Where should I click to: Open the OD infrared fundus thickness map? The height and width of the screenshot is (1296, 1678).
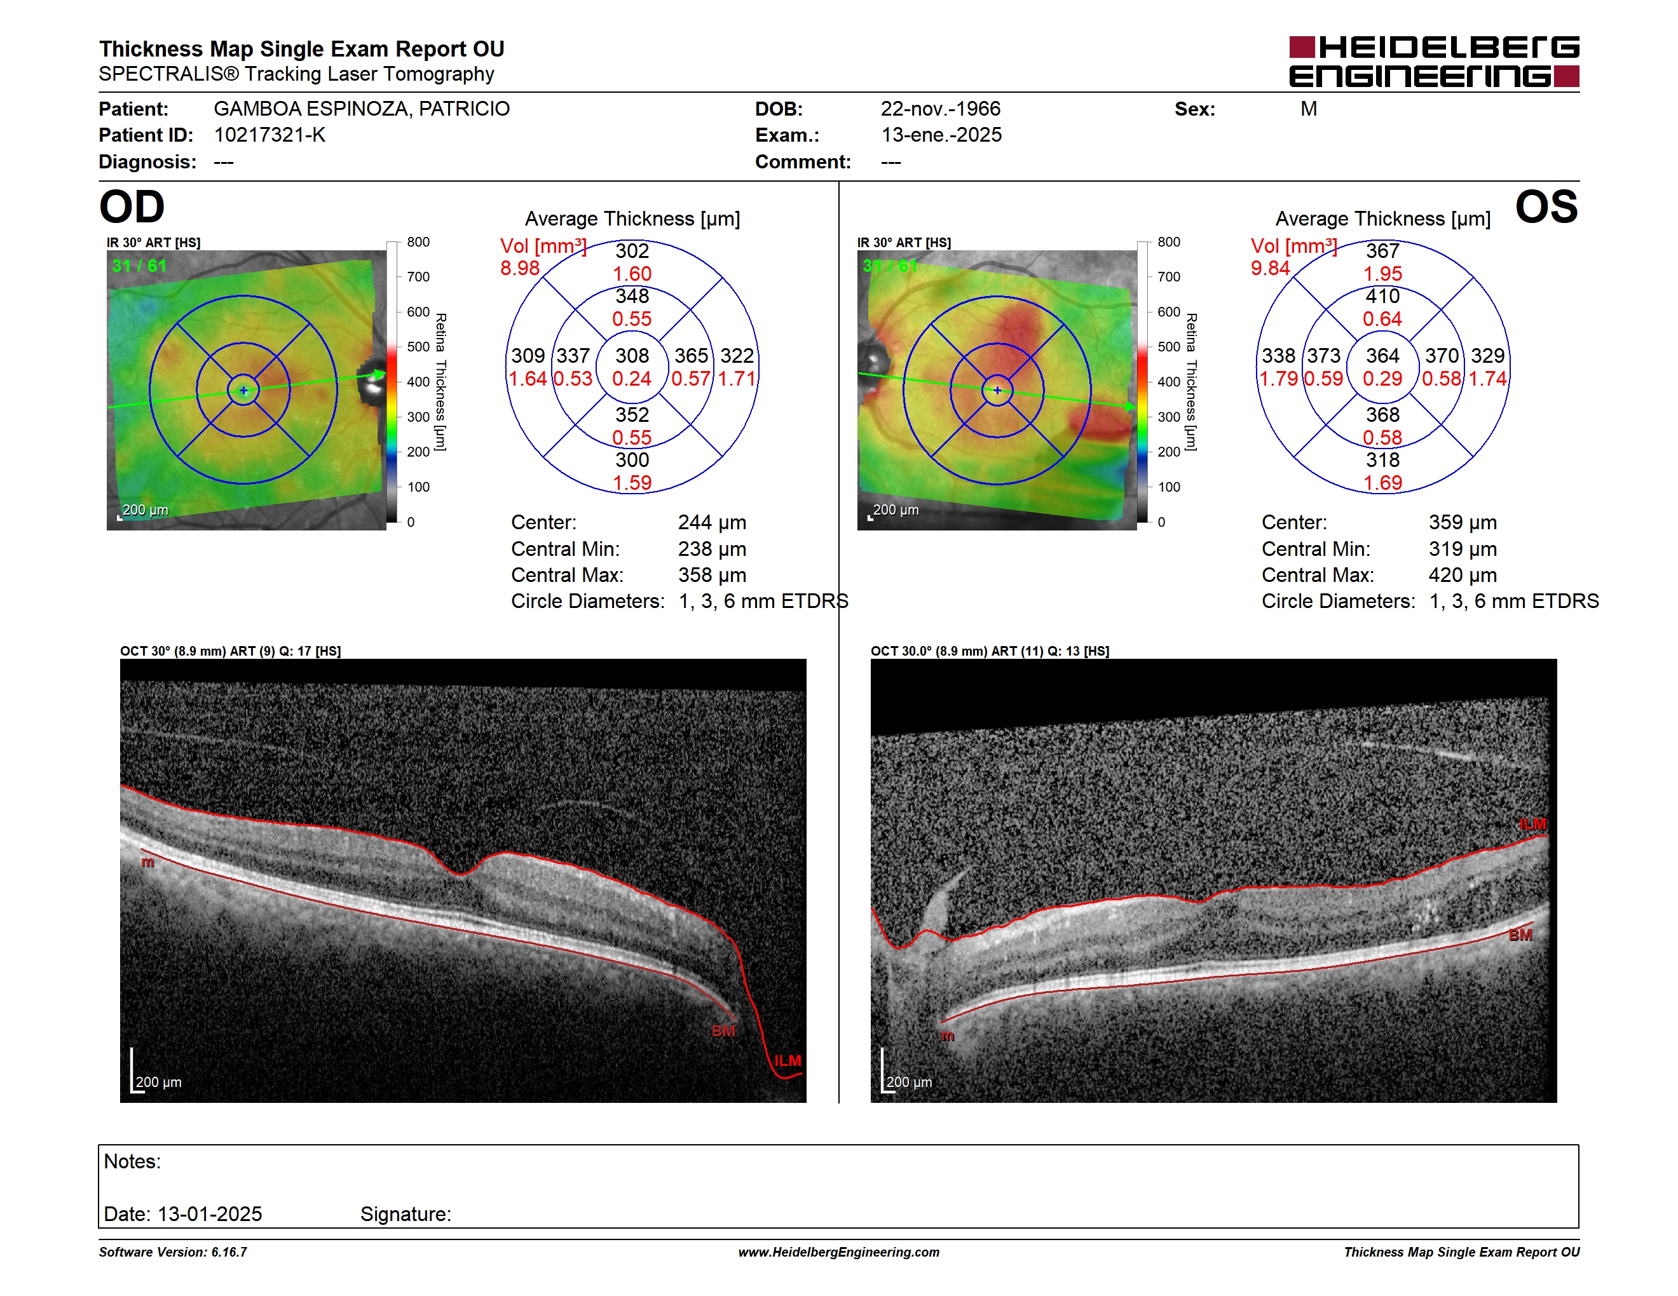click(246, 390)
